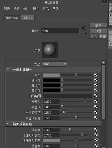Open texture map button for 凹凸贴图
112x148 pixels.
96,95
